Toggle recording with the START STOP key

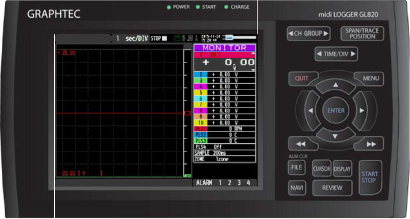coord(369,177)
